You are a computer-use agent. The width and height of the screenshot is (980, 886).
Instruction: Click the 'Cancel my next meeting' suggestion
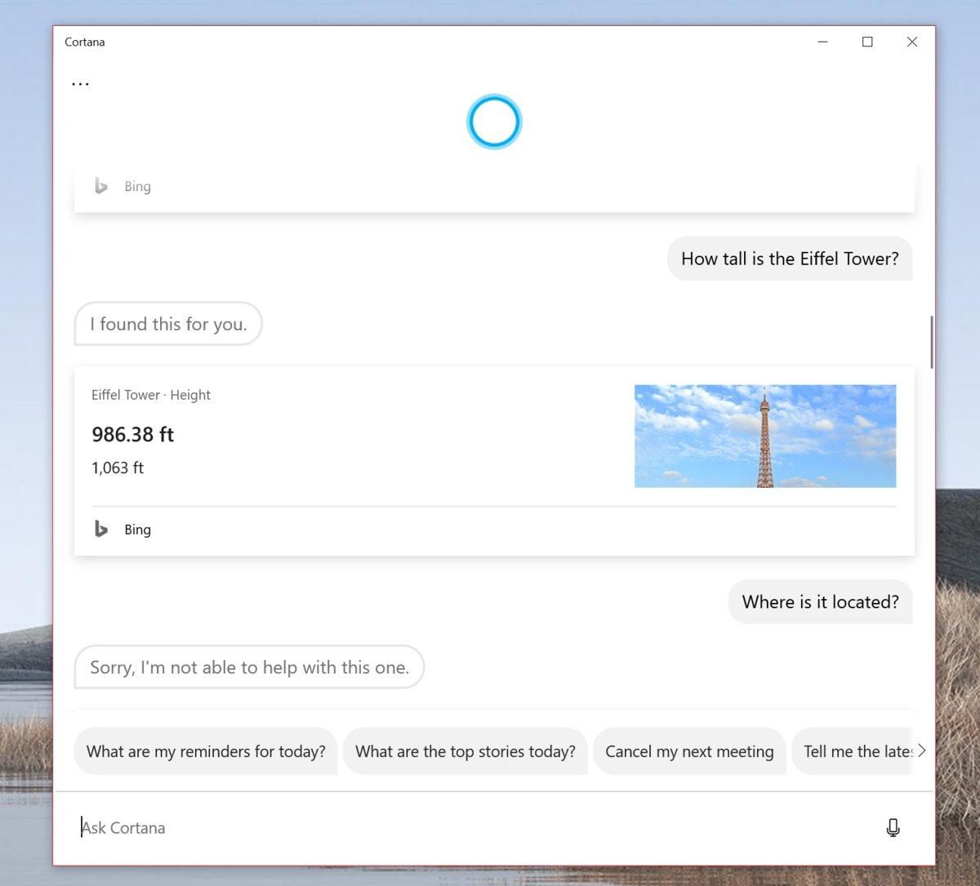[x=689, y=751]
